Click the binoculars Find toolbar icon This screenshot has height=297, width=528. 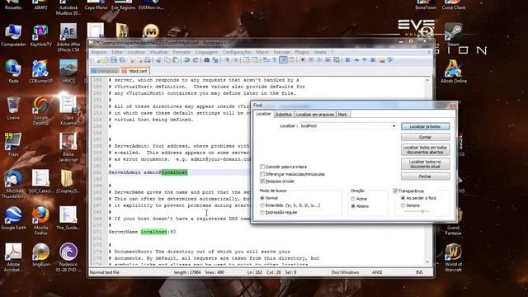[x=206, y=60]
